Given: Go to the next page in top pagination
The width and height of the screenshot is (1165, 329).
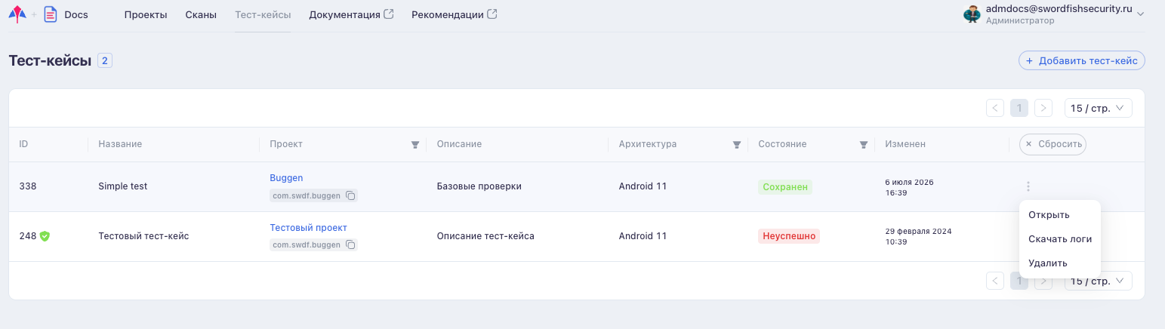Looking at the screenshot, I should (1043, 108).
